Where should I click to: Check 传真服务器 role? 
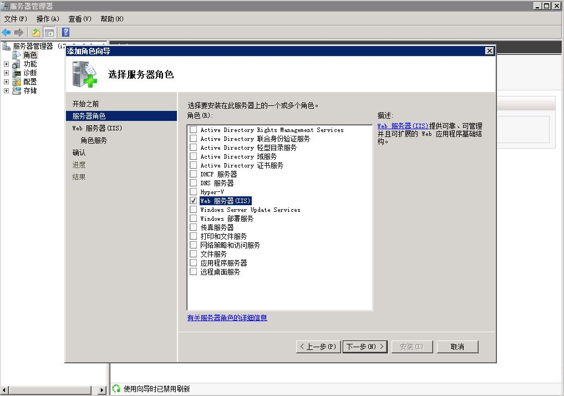[194, 227]
